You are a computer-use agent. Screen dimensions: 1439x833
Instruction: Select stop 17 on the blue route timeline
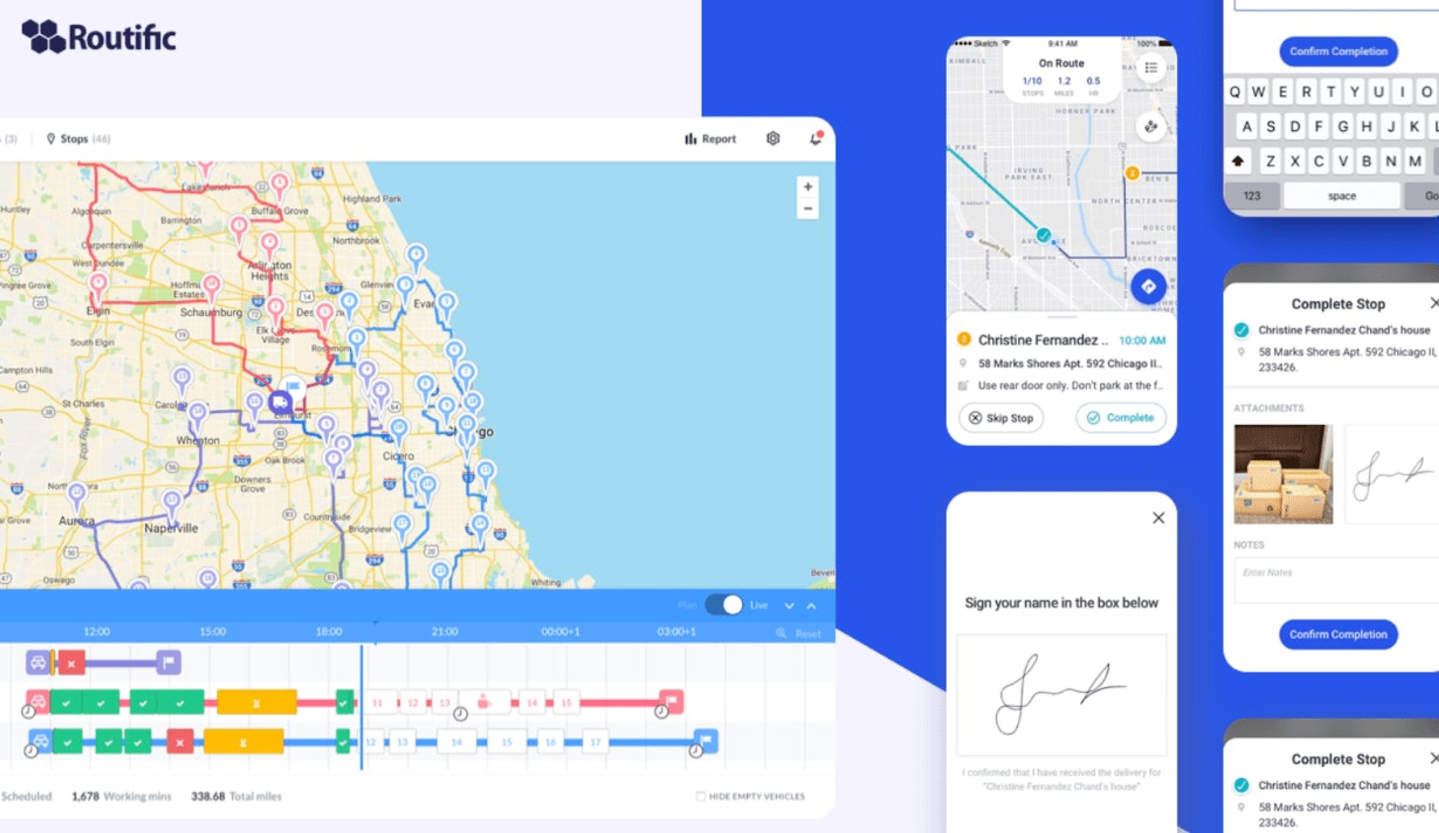click(596, 742)
